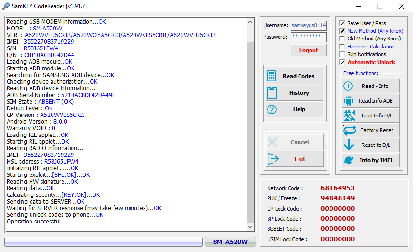Image resolution: width=413 pixels, height=252 pixels.
Task: Click the Android robot icon on Read Info ADB
Action: click(x=349, y=101)
